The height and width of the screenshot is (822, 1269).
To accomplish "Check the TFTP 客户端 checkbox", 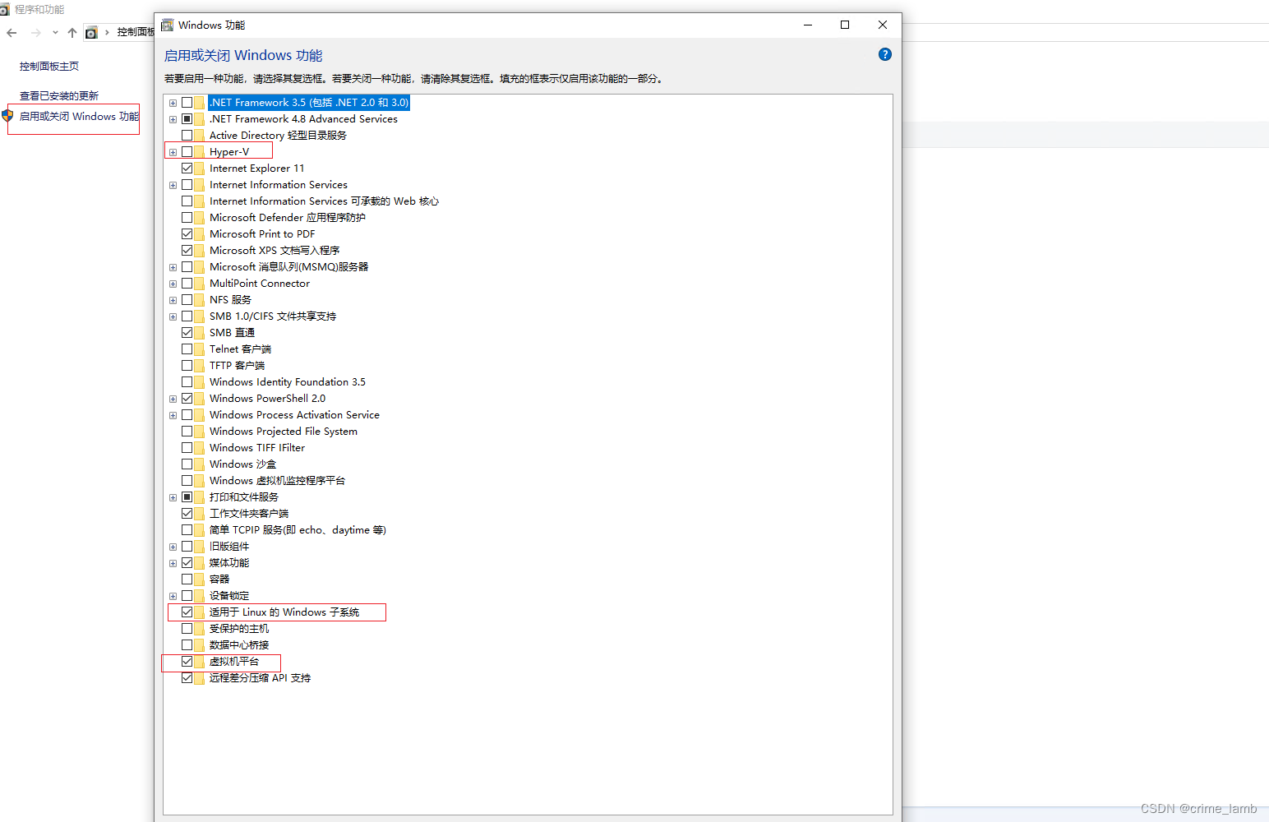I will [x=187, y=366].
